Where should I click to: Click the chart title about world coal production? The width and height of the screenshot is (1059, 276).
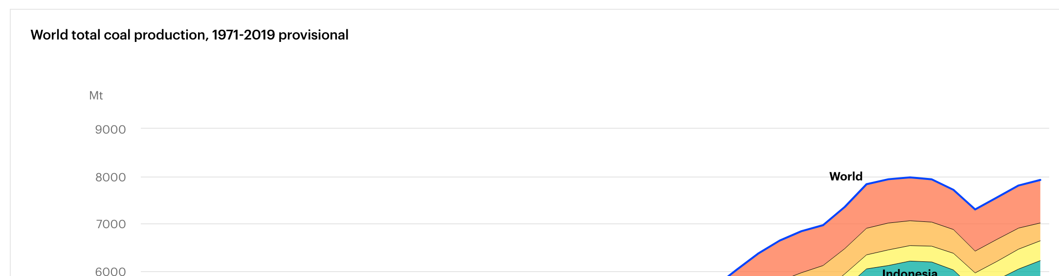pyautogui.click(x=189, y=35)
